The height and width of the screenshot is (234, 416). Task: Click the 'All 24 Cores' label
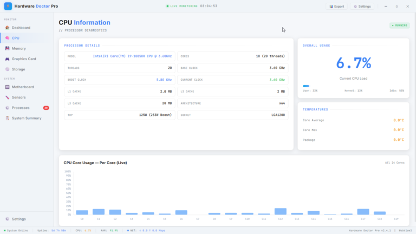[x=395, y=162]
